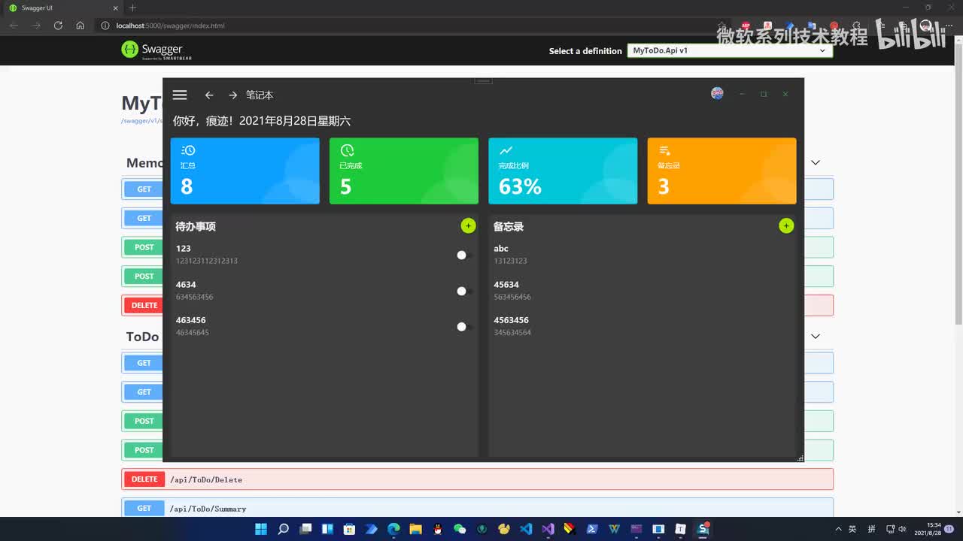963x541 pixels.
Task: Click the red DELETE button in Memo section
Action: pyautogui.click(x=144, y=305)
